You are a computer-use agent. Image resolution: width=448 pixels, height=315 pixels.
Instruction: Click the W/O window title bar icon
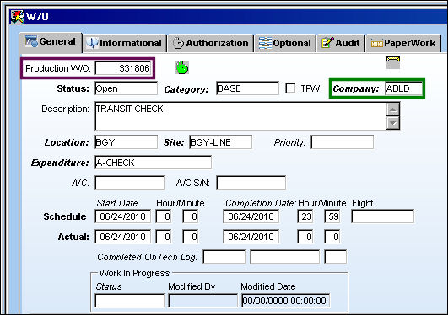click(18, 17)
